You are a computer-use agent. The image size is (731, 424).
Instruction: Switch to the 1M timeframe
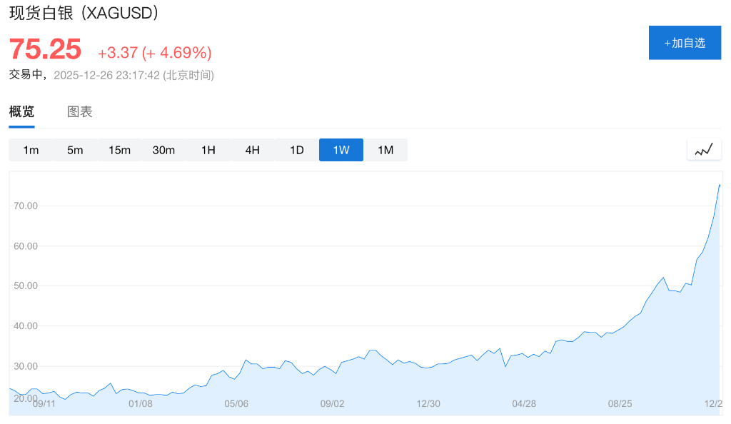(385, 150)
